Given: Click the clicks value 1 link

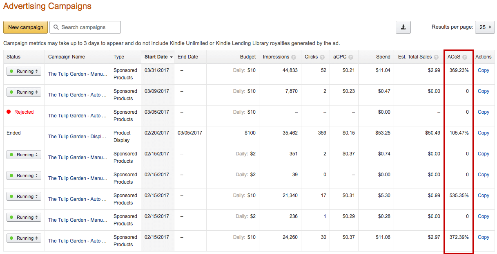Looking at the screenshot, I should (325, 216).
